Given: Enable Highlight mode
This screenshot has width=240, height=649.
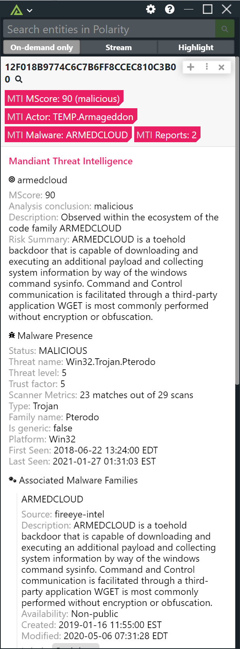Looking at the screenshot, I should pyautogui.click(x=196, y=47).
